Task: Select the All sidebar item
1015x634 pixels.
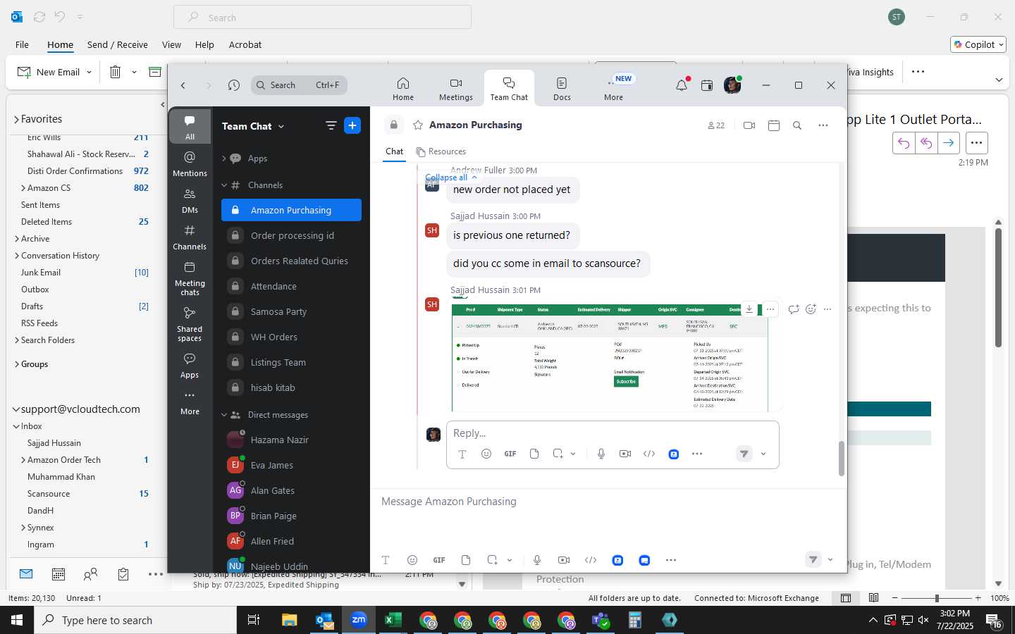Action: pos(190,127)
